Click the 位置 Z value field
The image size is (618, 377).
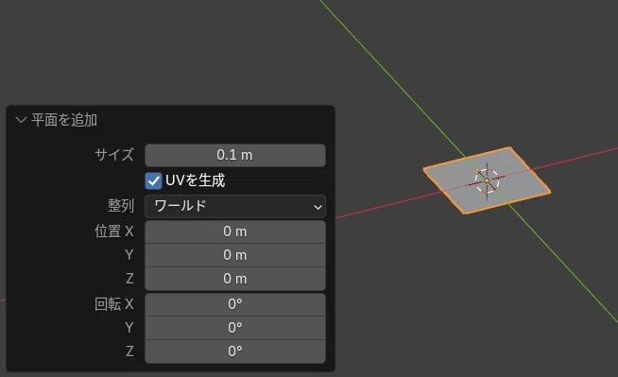coord(235,279)
